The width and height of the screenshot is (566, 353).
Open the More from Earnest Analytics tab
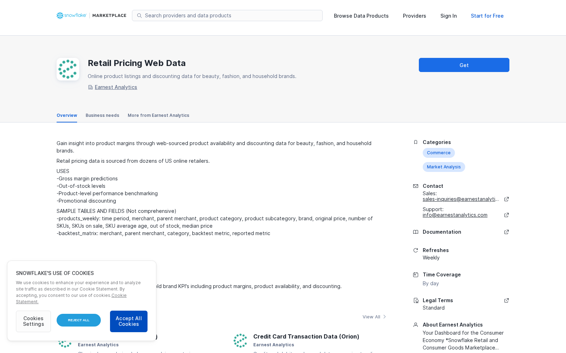pyautogui.click(x=158, y=115)
